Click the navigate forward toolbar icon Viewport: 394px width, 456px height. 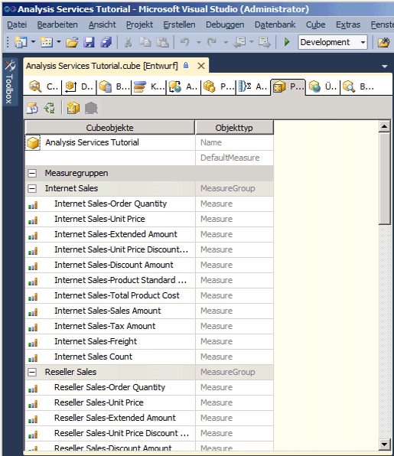point(264,42)
